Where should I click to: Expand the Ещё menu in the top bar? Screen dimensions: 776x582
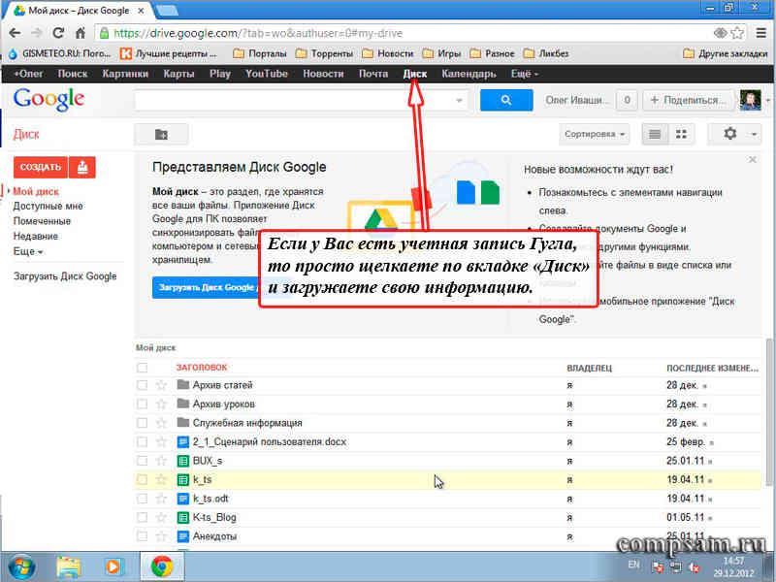[525, 74]
